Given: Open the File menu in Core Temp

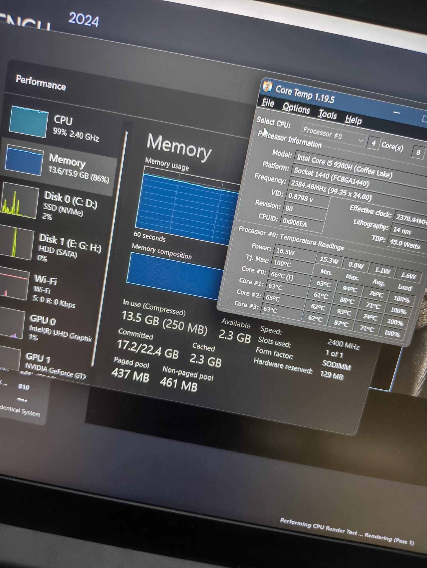Looking at the screenshot, I should [x=268, y=103].
